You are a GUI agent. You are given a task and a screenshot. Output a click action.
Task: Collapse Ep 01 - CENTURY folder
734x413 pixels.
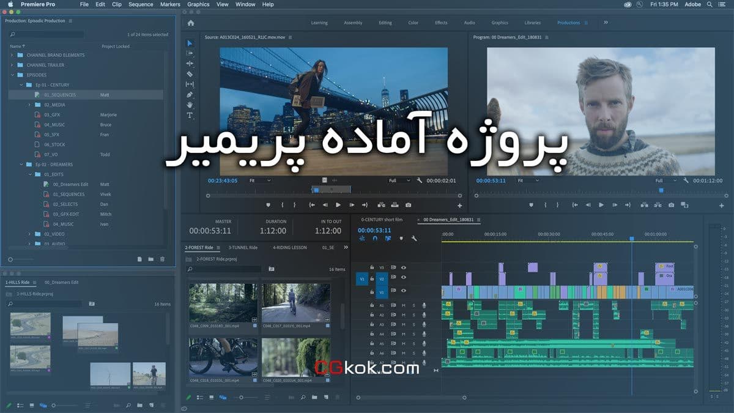pos(21,85)
